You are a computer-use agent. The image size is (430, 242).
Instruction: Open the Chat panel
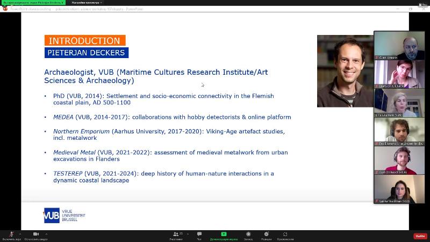point(199,235)
